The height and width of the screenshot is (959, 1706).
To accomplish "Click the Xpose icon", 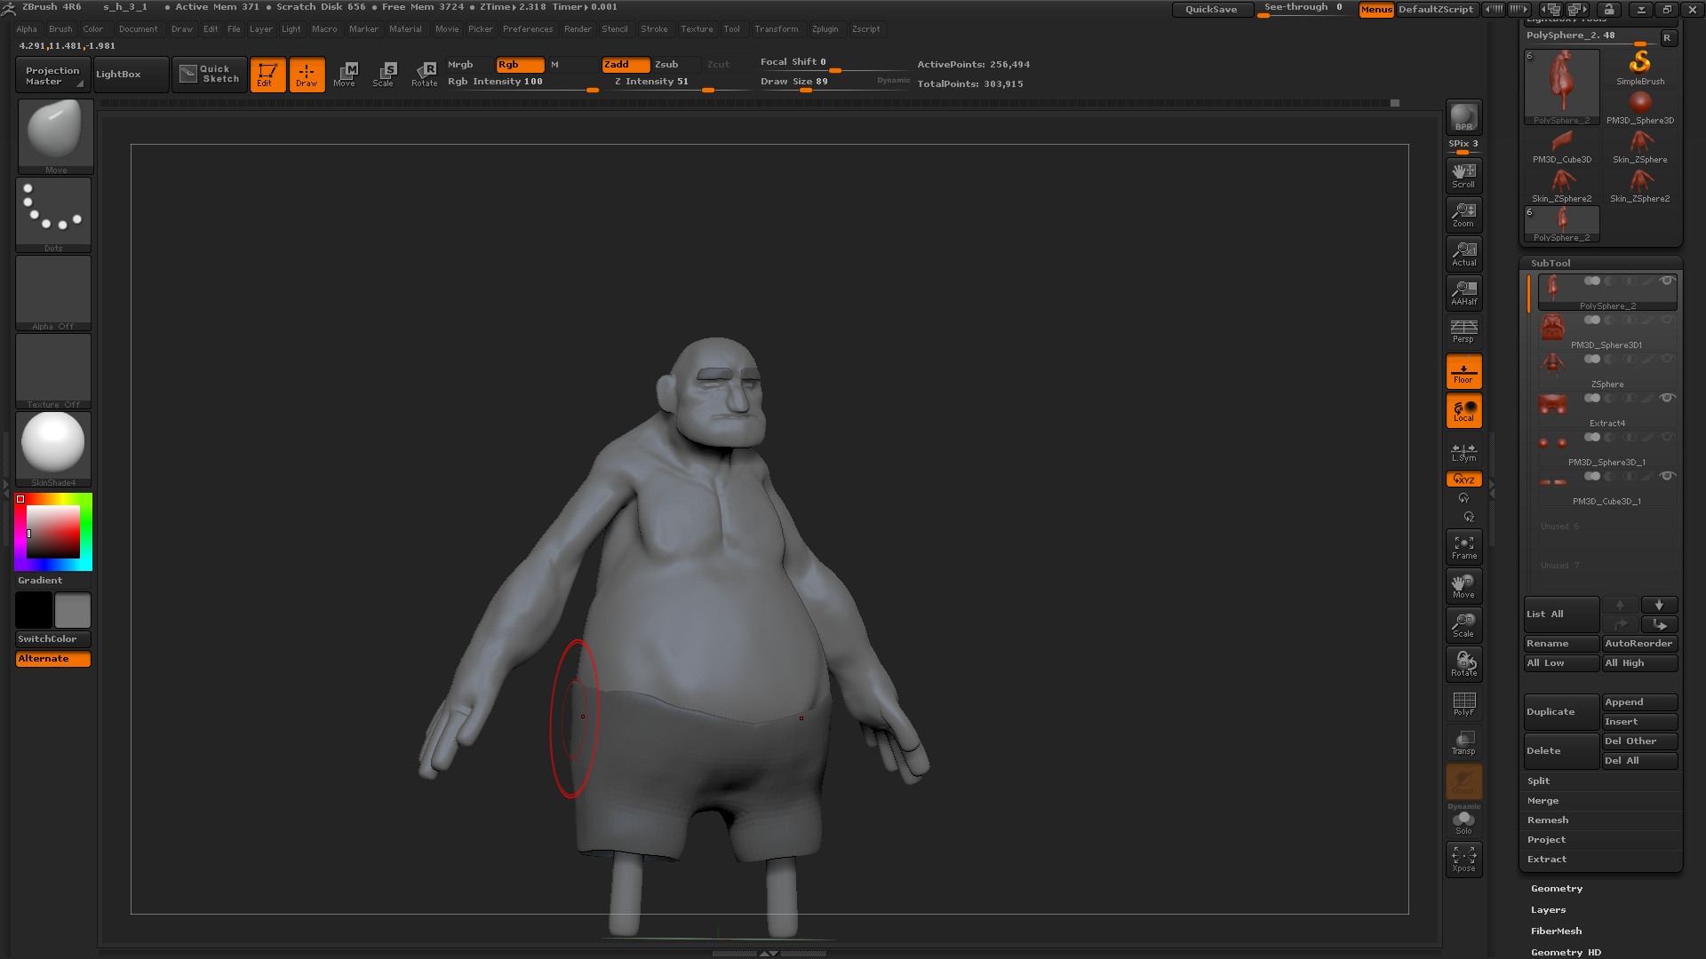I will pyautogui.click(x=1463, y=859).
